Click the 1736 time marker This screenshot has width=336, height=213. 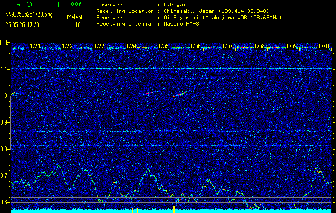click(x=196, y=46)
